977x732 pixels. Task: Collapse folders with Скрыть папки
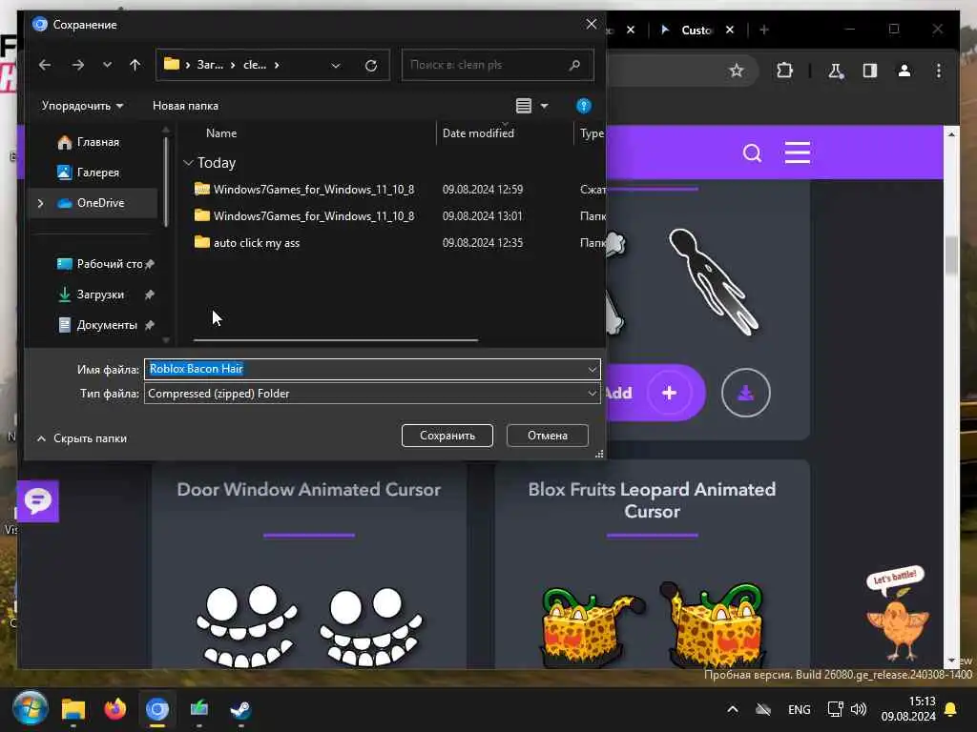click(x=82, y=438)
